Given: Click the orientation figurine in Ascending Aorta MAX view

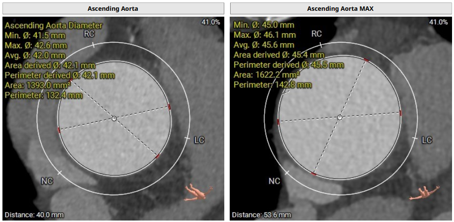Looking at the screenshot, I should (x=425, y=192).
